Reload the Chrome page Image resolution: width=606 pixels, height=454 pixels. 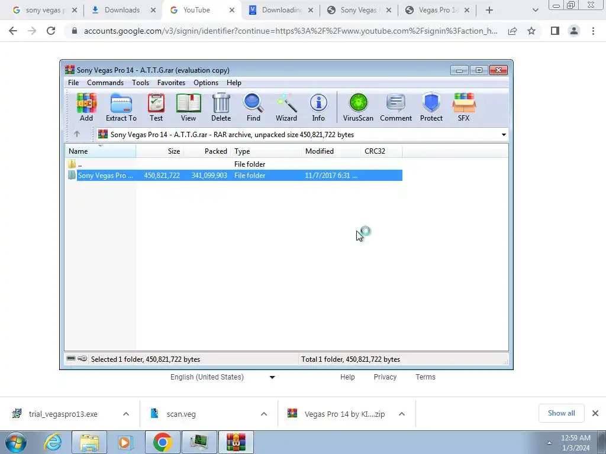(51, 31)
